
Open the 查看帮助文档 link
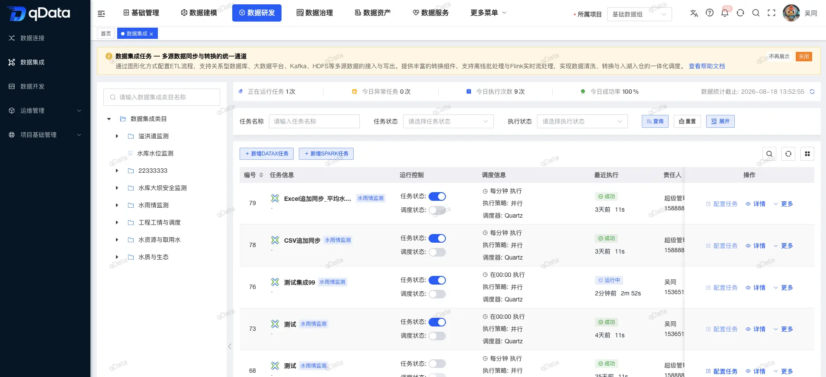tap(707, 66)
